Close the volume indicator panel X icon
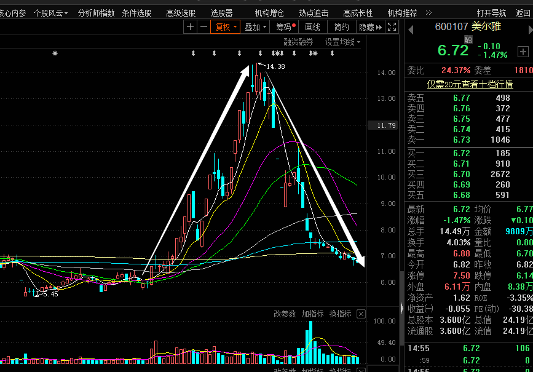Viewport: 533px width, 372px height. [x=361, y=314]
